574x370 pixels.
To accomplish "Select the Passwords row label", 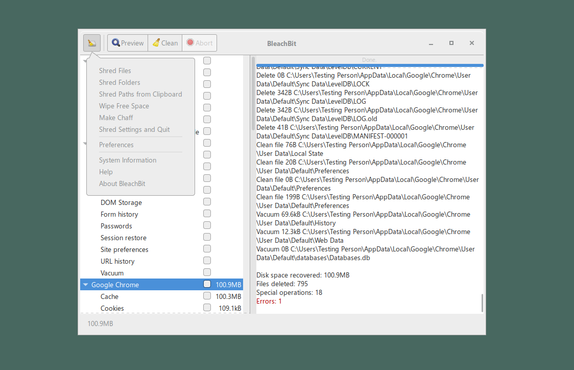I will [x=116, y=226].
